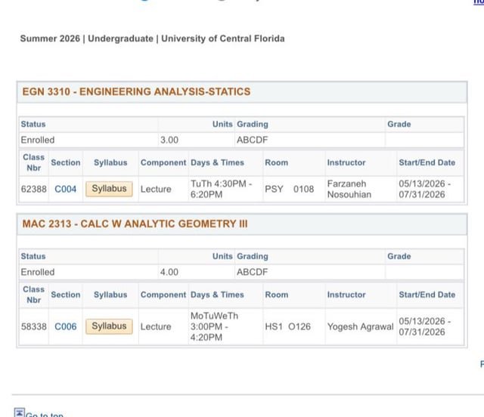The width and height of the screenshot is (484, 417).
Task: Click instructor name Yogesh Agrawal
Action: click(360, 326)
